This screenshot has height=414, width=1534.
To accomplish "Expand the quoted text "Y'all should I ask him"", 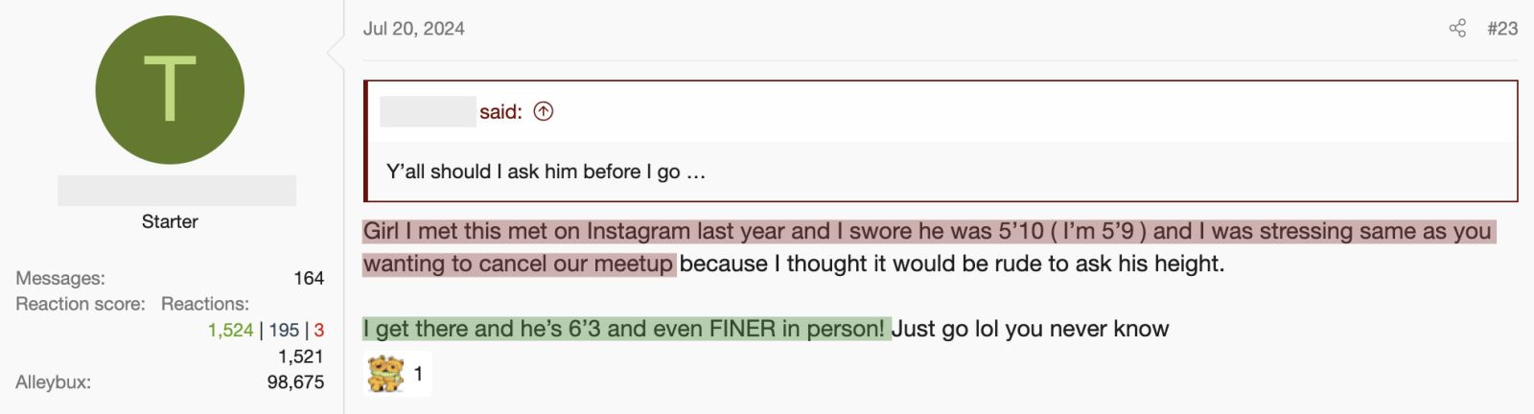I will (546, 172).
